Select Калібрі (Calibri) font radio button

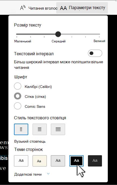[x=18, y=86]
